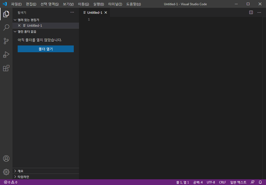Viewport: 266px width, 185px height.
Task: Change line ending via CRLF indicator
Action: [x=222, y=182]
